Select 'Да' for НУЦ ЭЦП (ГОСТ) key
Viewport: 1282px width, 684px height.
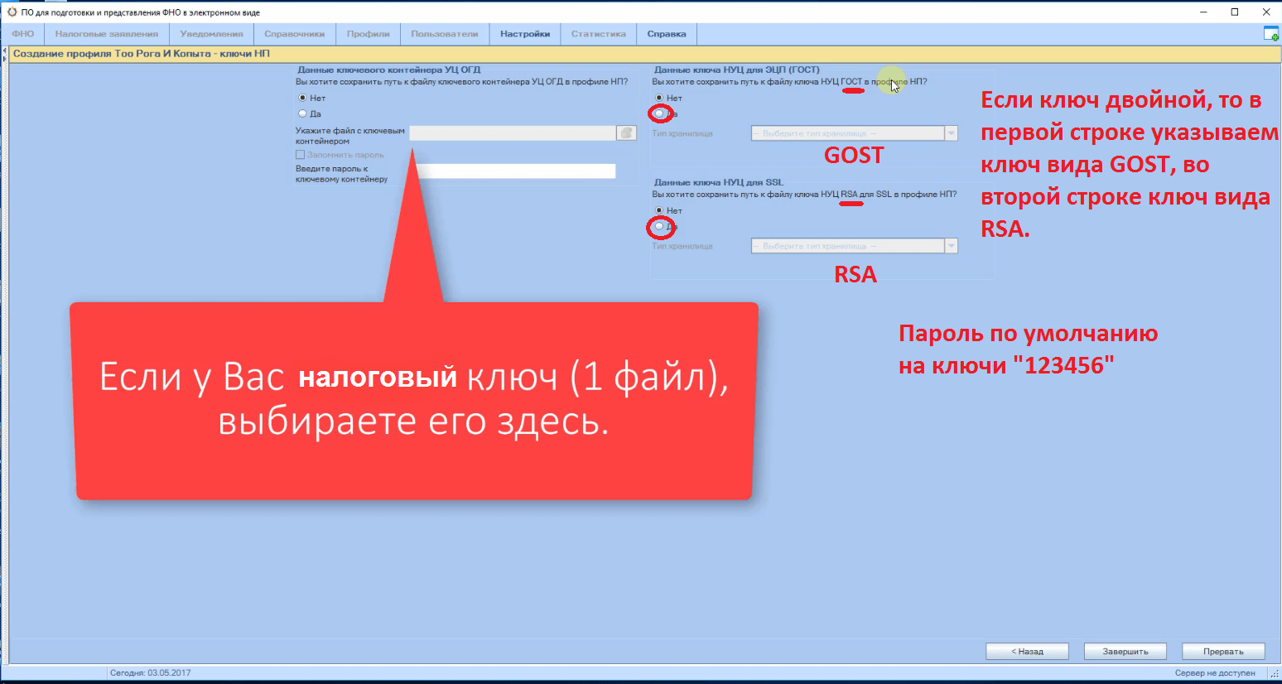(659, 113)
